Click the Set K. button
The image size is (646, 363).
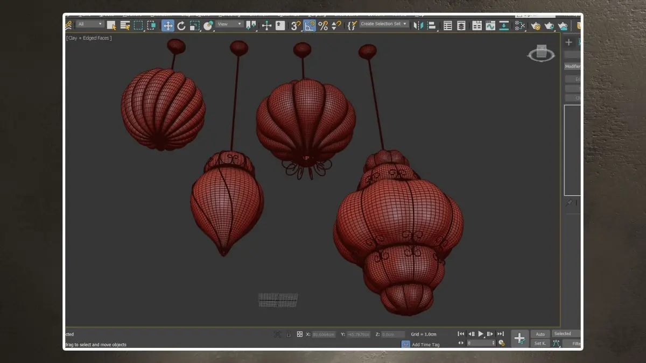click(x=540, y=343)
